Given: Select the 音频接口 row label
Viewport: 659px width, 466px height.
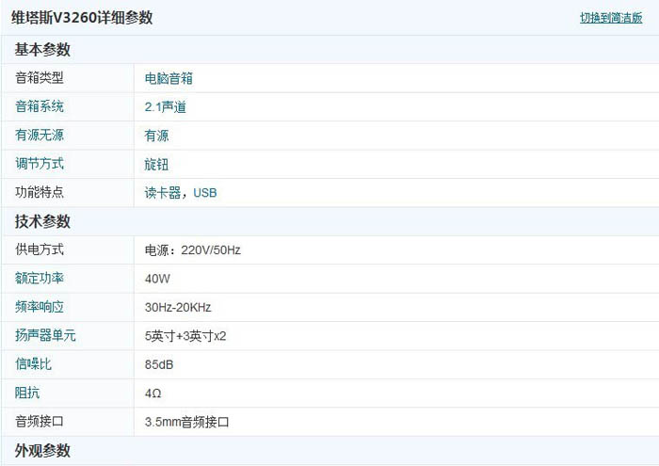Looking at the screenshot, I should tap(40, 421).
